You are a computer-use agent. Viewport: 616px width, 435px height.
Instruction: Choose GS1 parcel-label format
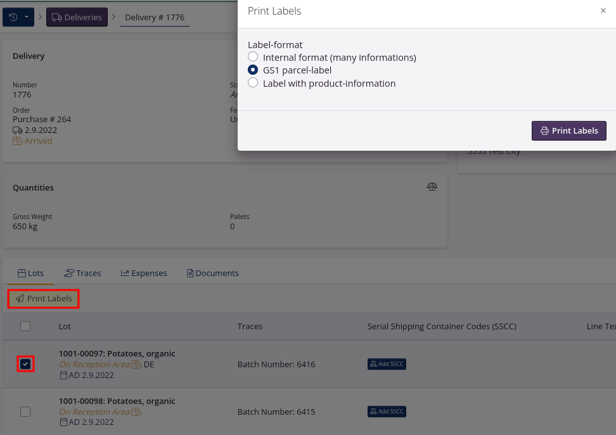point(253,70)
